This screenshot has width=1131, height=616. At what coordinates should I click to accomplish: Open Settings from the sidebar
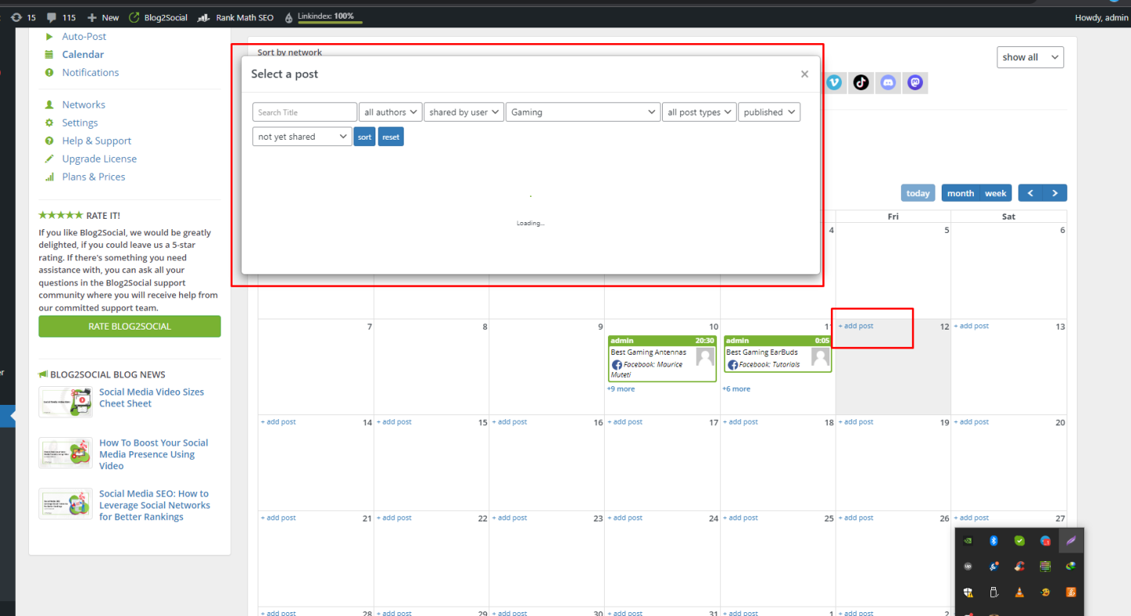click(x=80, y=122)
